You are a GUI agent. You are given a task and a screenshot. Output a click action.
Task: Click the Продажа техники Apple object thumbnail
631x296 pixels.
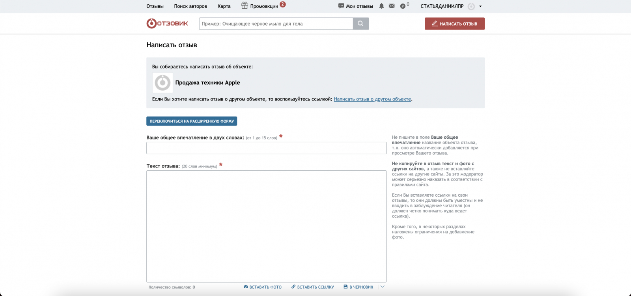tap(162, 83)
